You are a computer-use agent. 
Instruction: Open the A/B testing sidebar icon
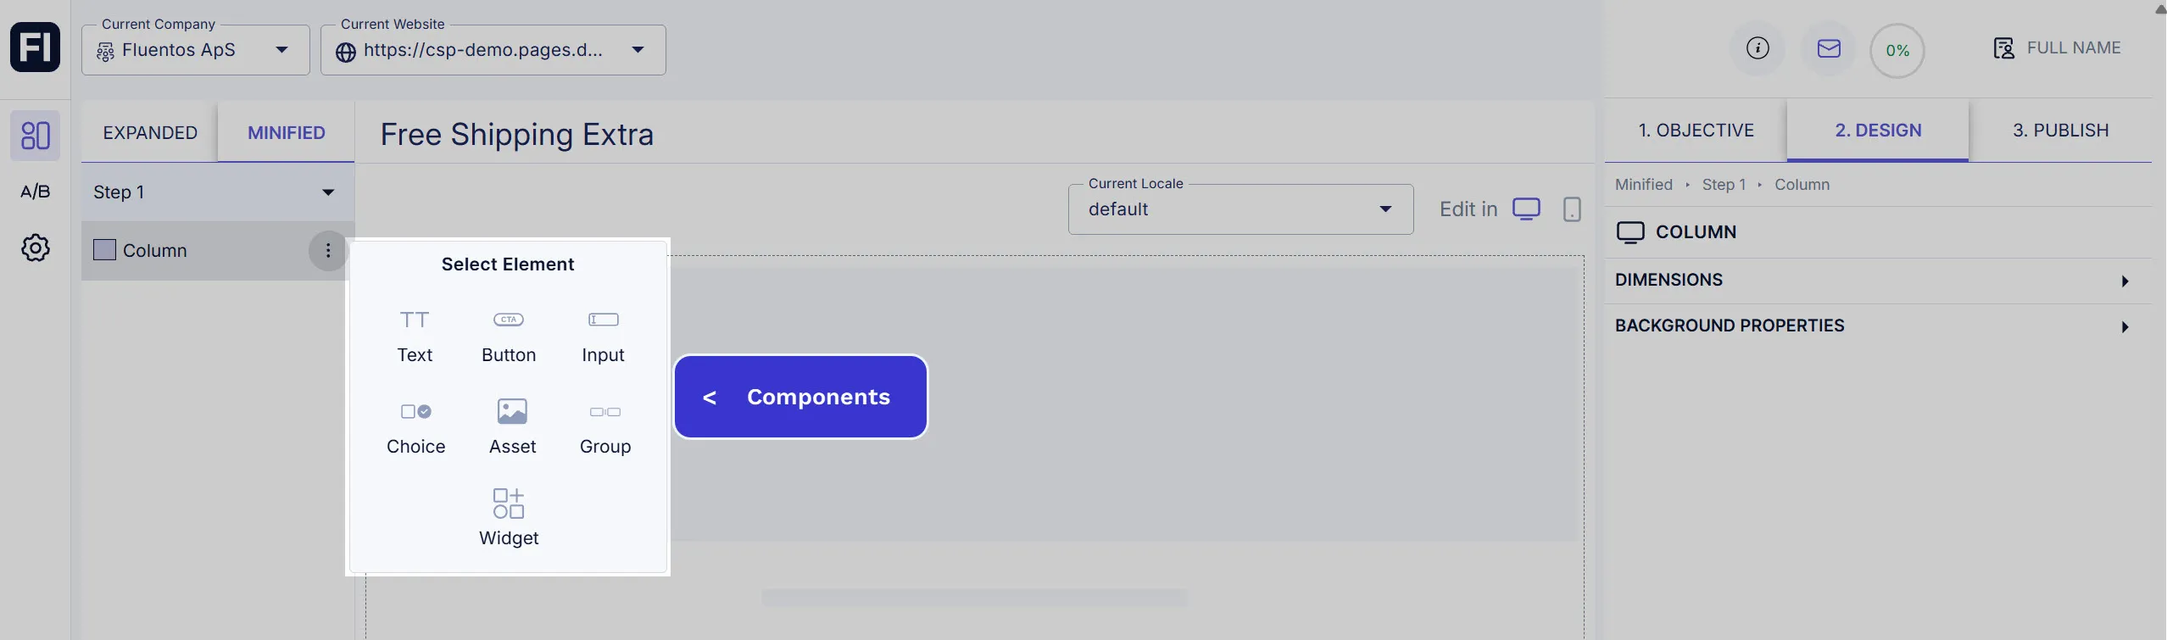point(35,191)
